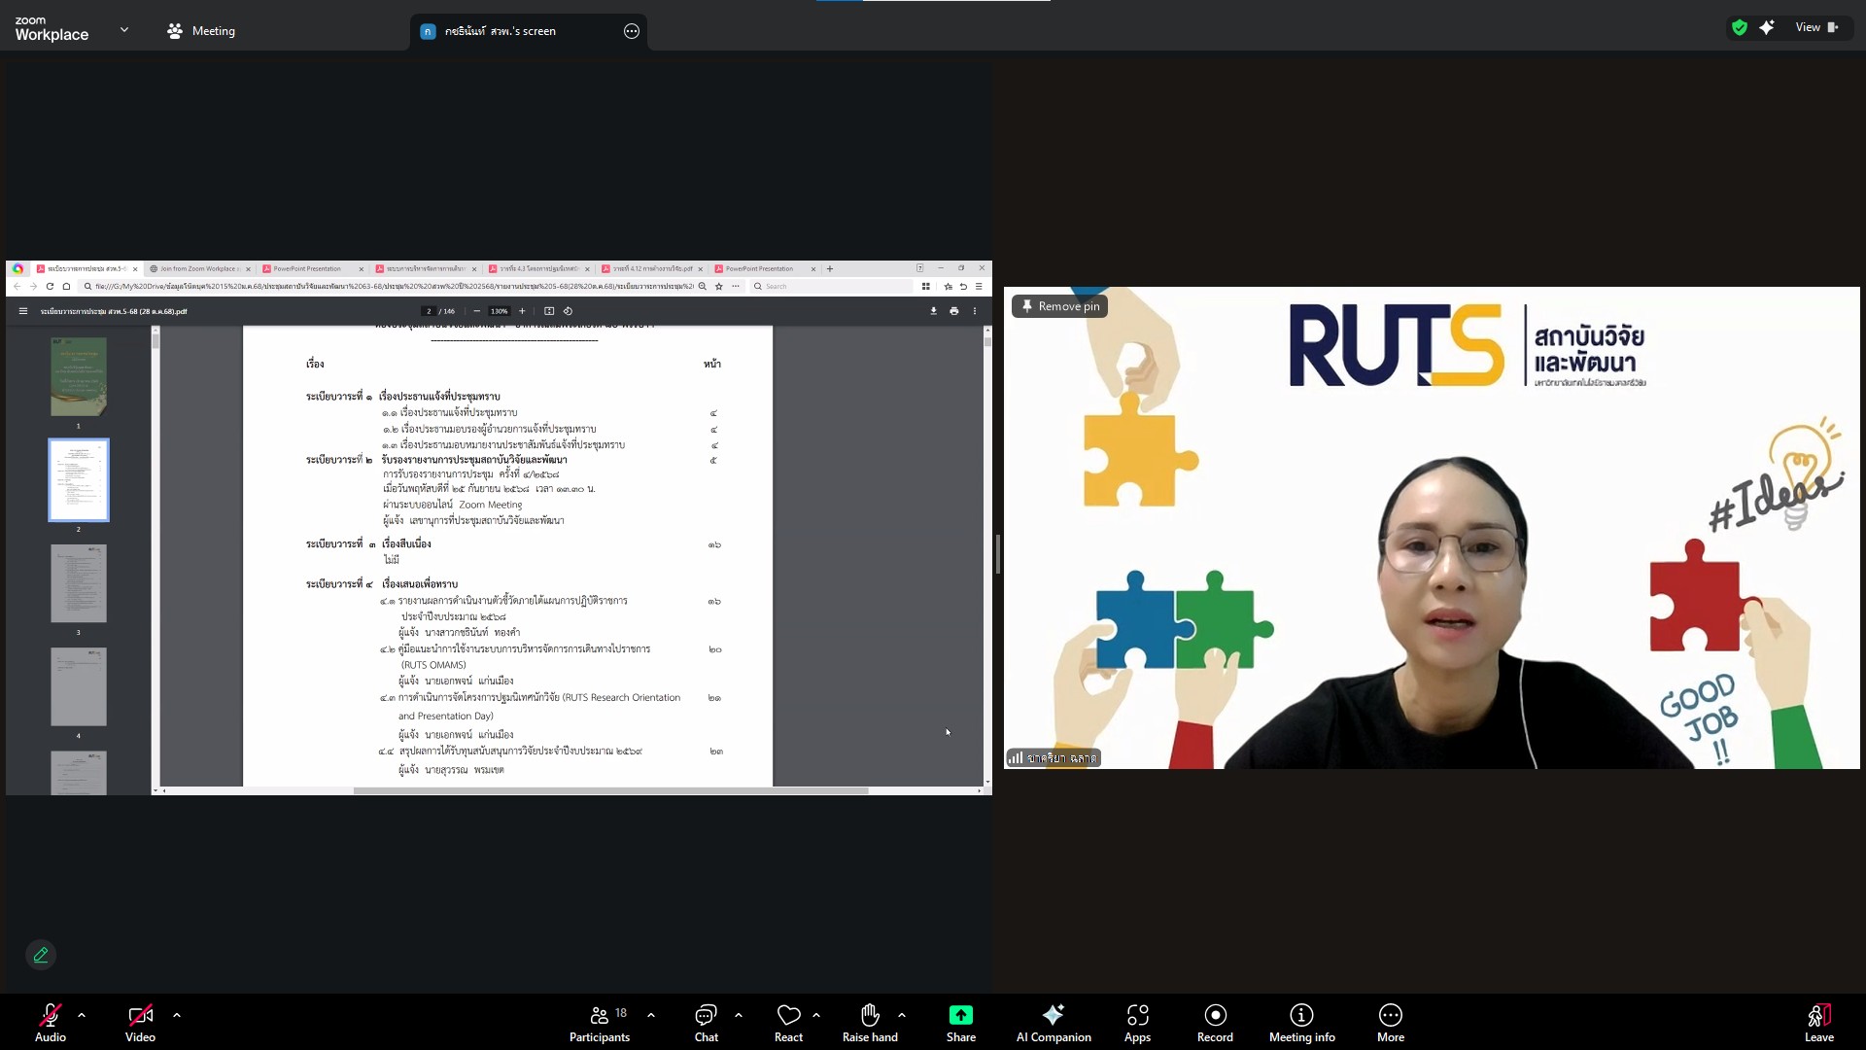1866x1050 pixels.
Task: Open the View layout menu
Action: [1815, 27]
